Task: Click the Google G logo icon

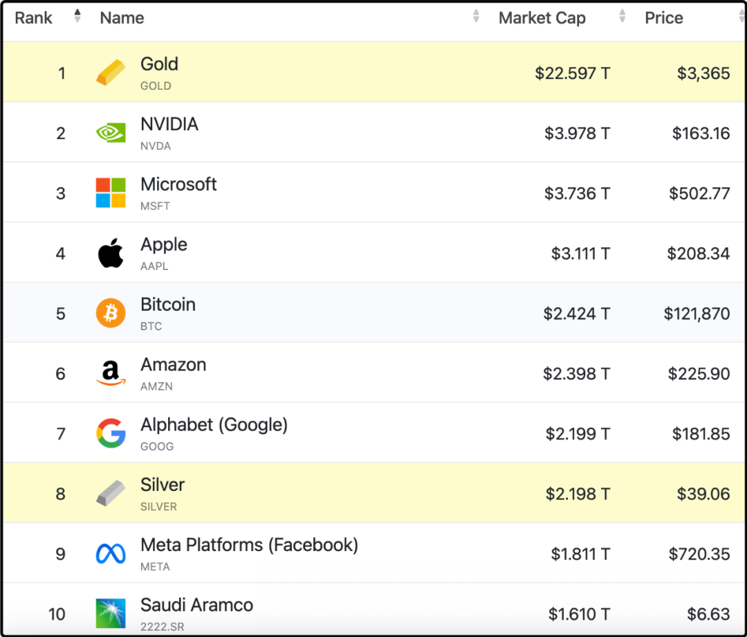Action: 111,433
